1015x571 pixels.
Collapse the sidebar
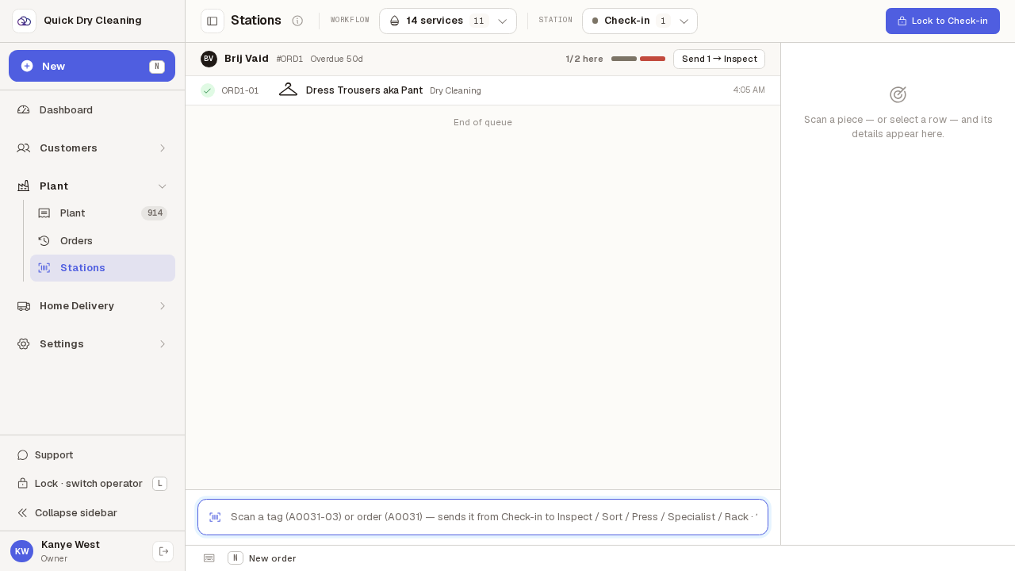[92, 512]
